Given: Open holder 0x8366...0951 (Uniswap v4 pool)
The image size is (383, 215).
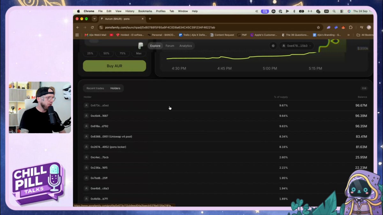Looking at the screenshot, I should click(x=111, y=137).
